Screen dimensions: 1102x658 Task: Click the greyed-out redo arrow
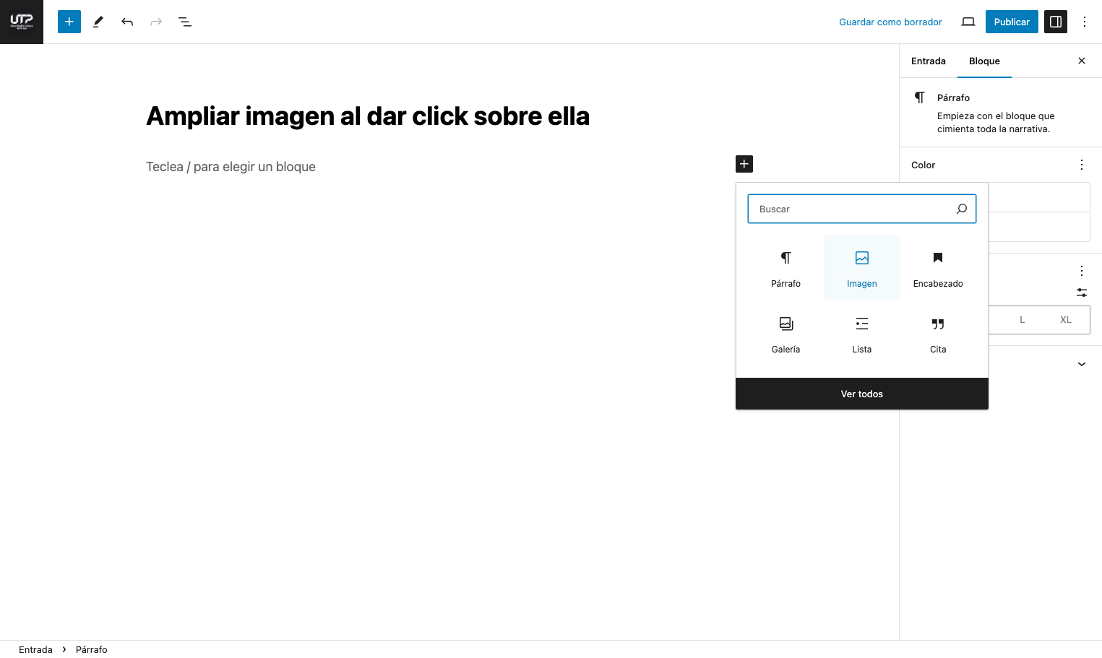pyautogui.click(x=156, y=22)
